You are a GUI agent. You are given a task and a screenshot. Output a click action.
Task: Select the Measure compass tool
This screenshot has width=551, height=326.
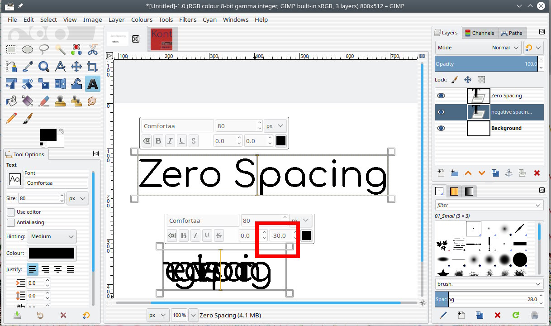tap(60, 67)
